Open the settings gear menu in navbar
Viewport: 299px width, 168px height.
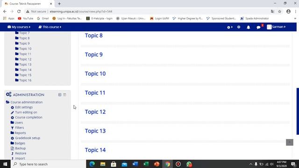[x=229, y=27]
